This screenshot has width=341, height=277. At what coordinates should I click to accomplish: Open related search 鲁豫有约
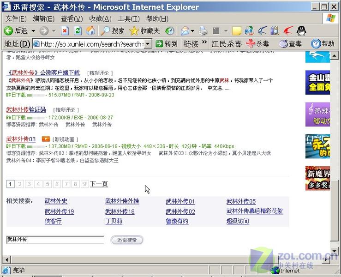point(177,221)
